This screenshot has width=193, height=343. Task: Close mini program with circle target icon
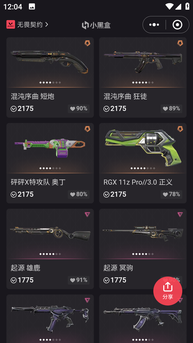click(177, 25)
